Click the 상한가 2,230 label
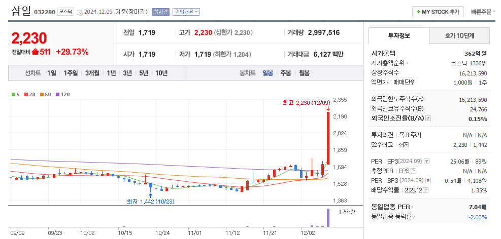The image size is (501, 239). 233,32
